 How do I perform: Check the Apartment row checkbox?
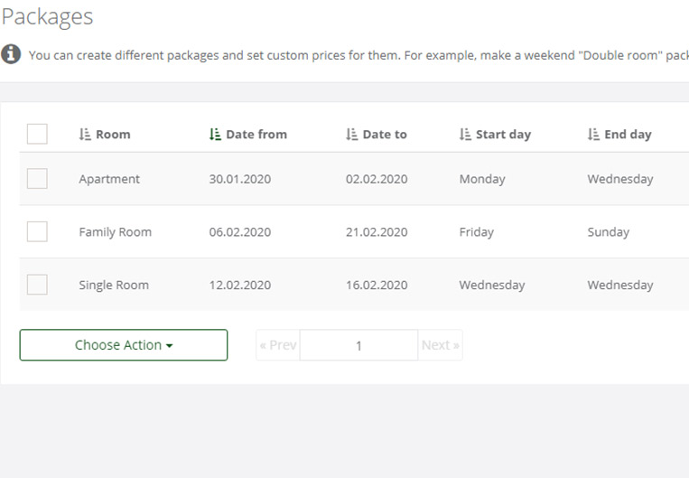(x=37, y=178)
